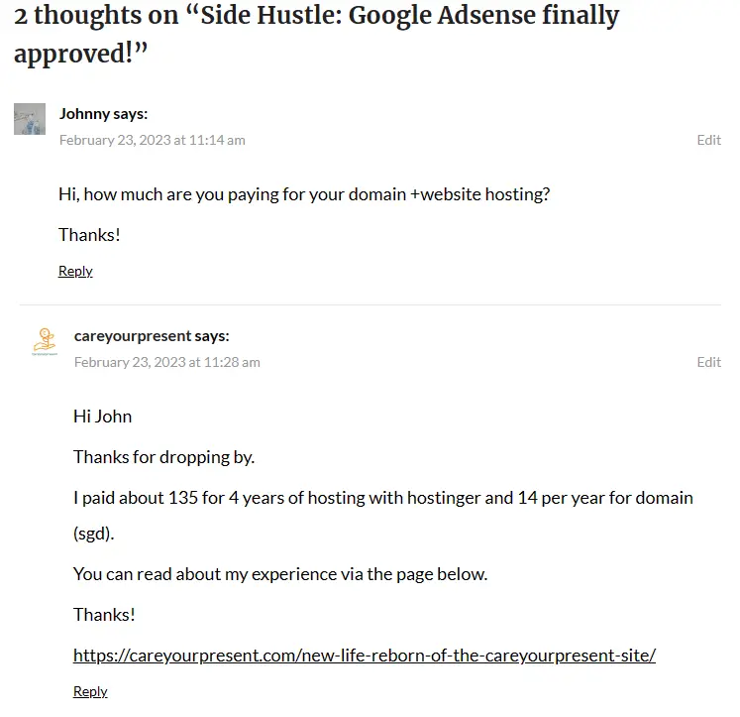This screenshot has width=740, height=717.
Task: Click the 'Thanks!' line in Johnny's comment
Action: coord(89,235)
